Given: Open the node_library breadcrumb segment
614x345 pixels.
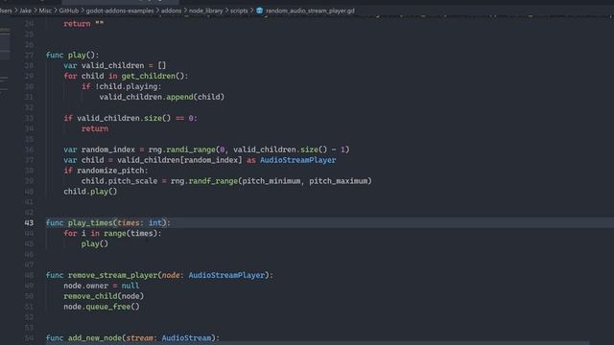Looking at the screenshot, I should click(x=205, y=11).
